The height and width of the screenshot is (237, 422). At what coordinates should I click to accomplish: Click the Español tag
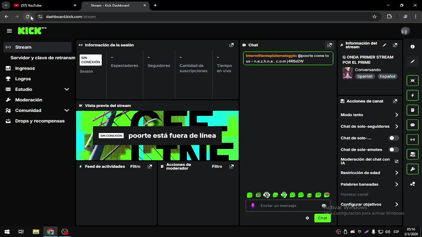pos(387,76)
